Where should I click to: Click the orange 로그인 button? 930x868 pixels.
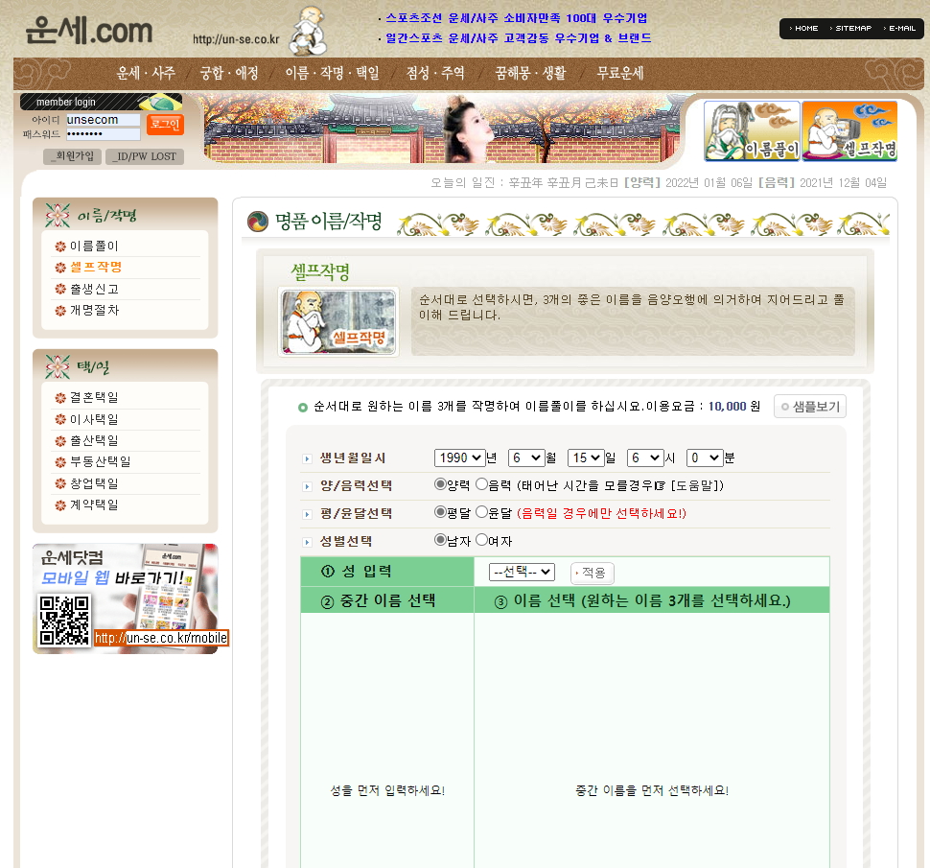click(x=165, y=125)
